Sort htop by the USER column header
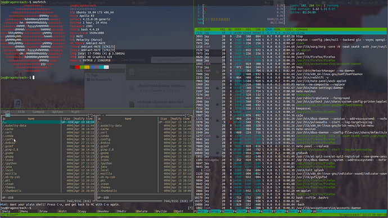The height and width of the screenshot is (218, 388). [207, 29]
